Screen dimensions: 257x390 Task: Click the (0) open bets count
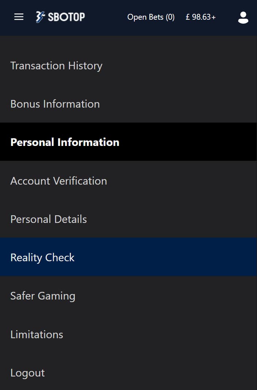click(x=170, y=17)
